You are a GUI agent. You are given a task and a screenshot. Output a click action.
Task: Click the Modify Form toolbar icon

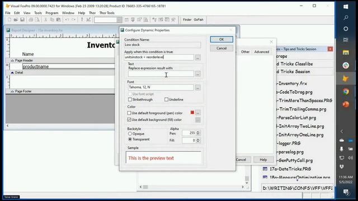click(x=88, y=20)
